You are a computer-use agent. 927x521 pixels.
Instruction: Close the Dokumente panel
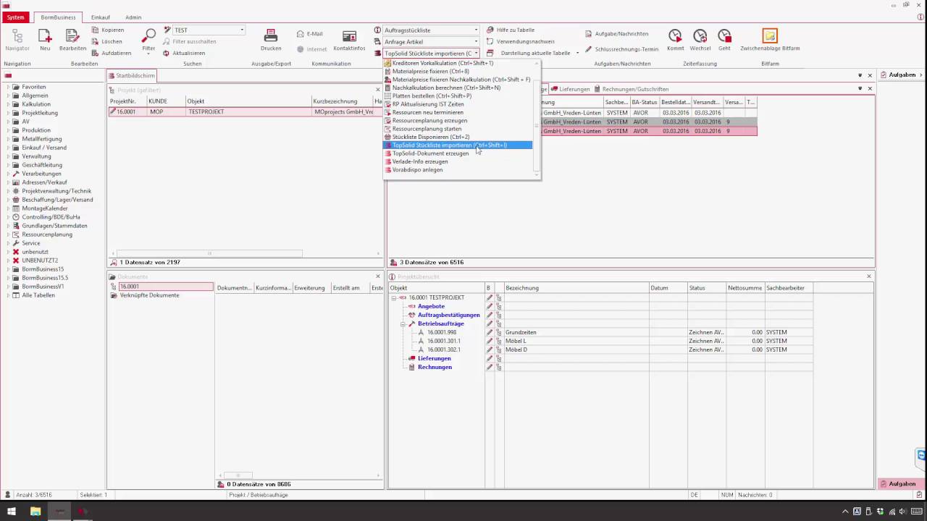pos(377,276)
